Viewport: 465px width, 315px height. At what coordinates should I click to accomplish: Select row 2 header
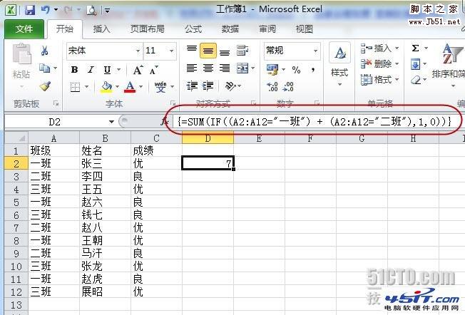(x=16, y=164)
